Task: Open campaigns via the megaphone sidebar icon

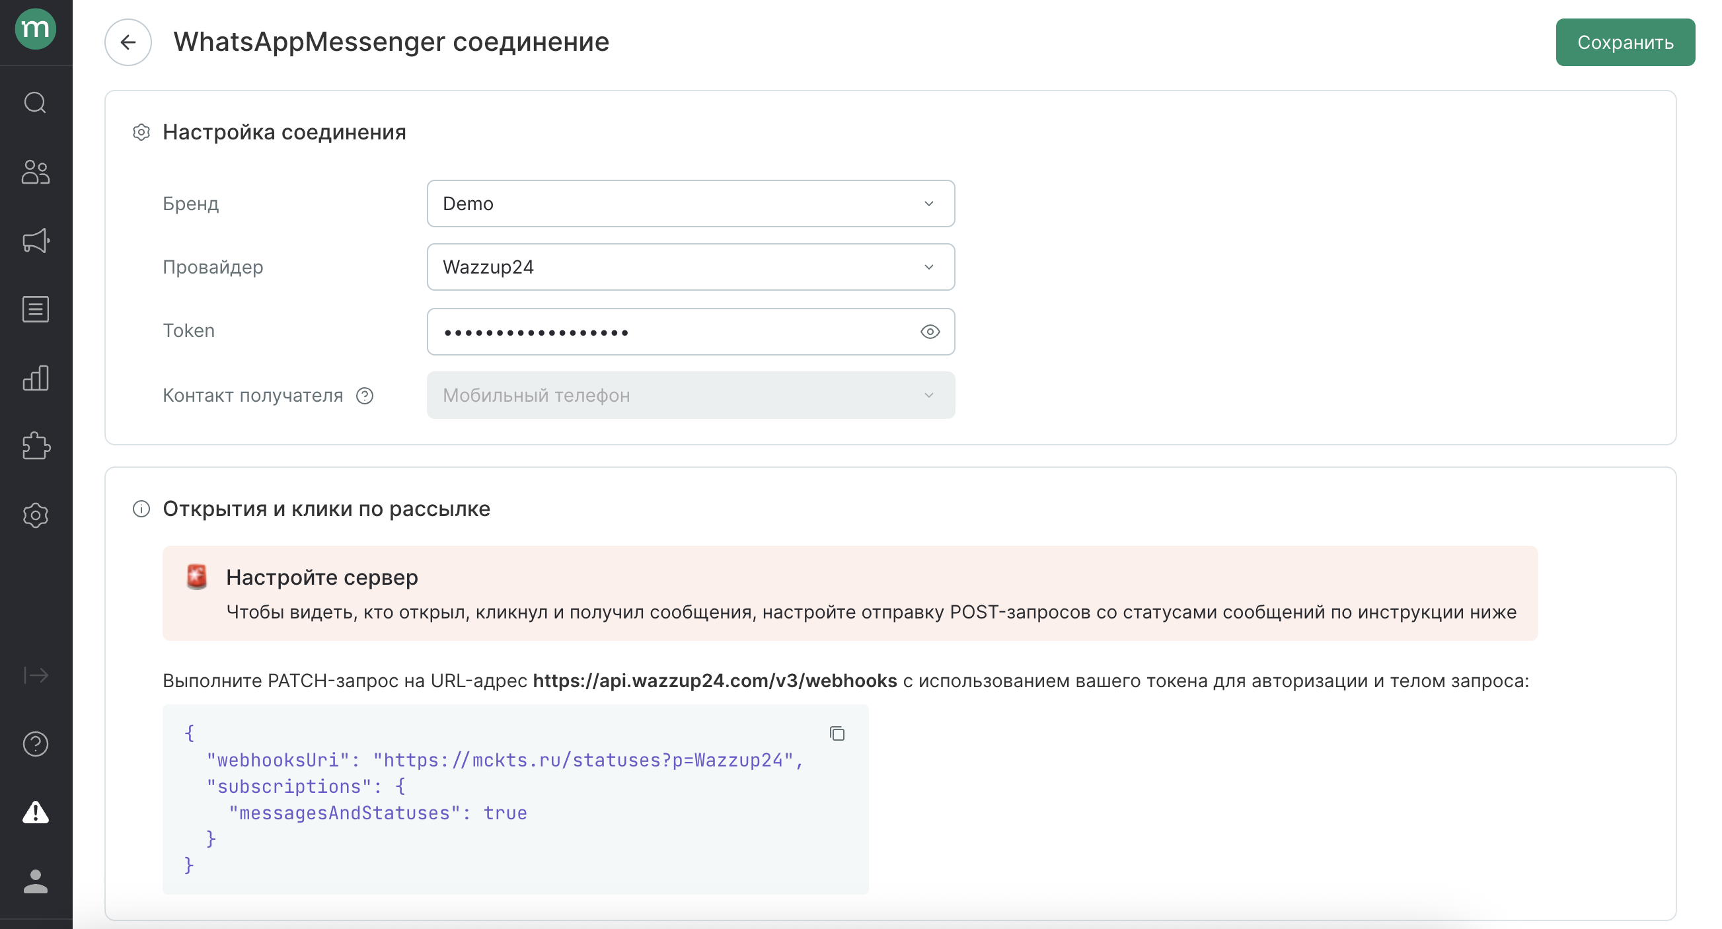Action: [x=36, y=241]
